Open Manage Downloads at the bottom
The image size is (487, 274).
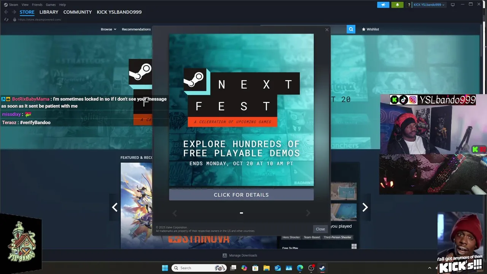[240, 255]
